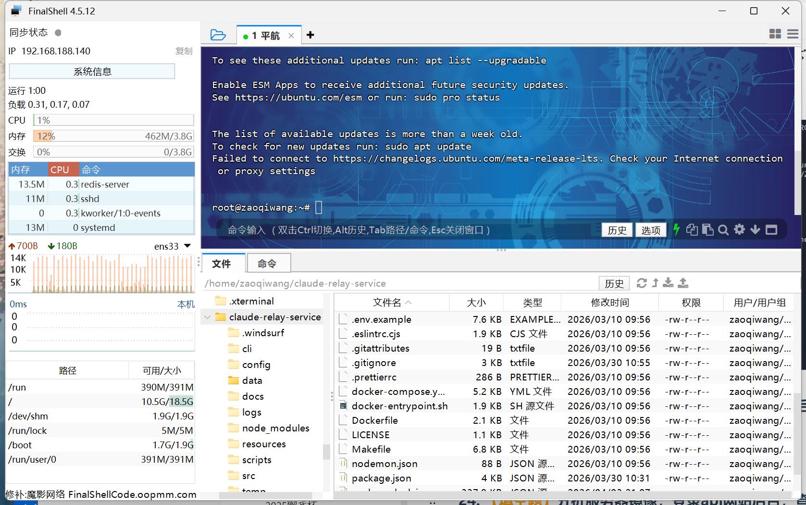Screen dimensions: 806x505
Task: Go to parent directory using up arrow
Action: pyautogui.click(x=655, y=283)
